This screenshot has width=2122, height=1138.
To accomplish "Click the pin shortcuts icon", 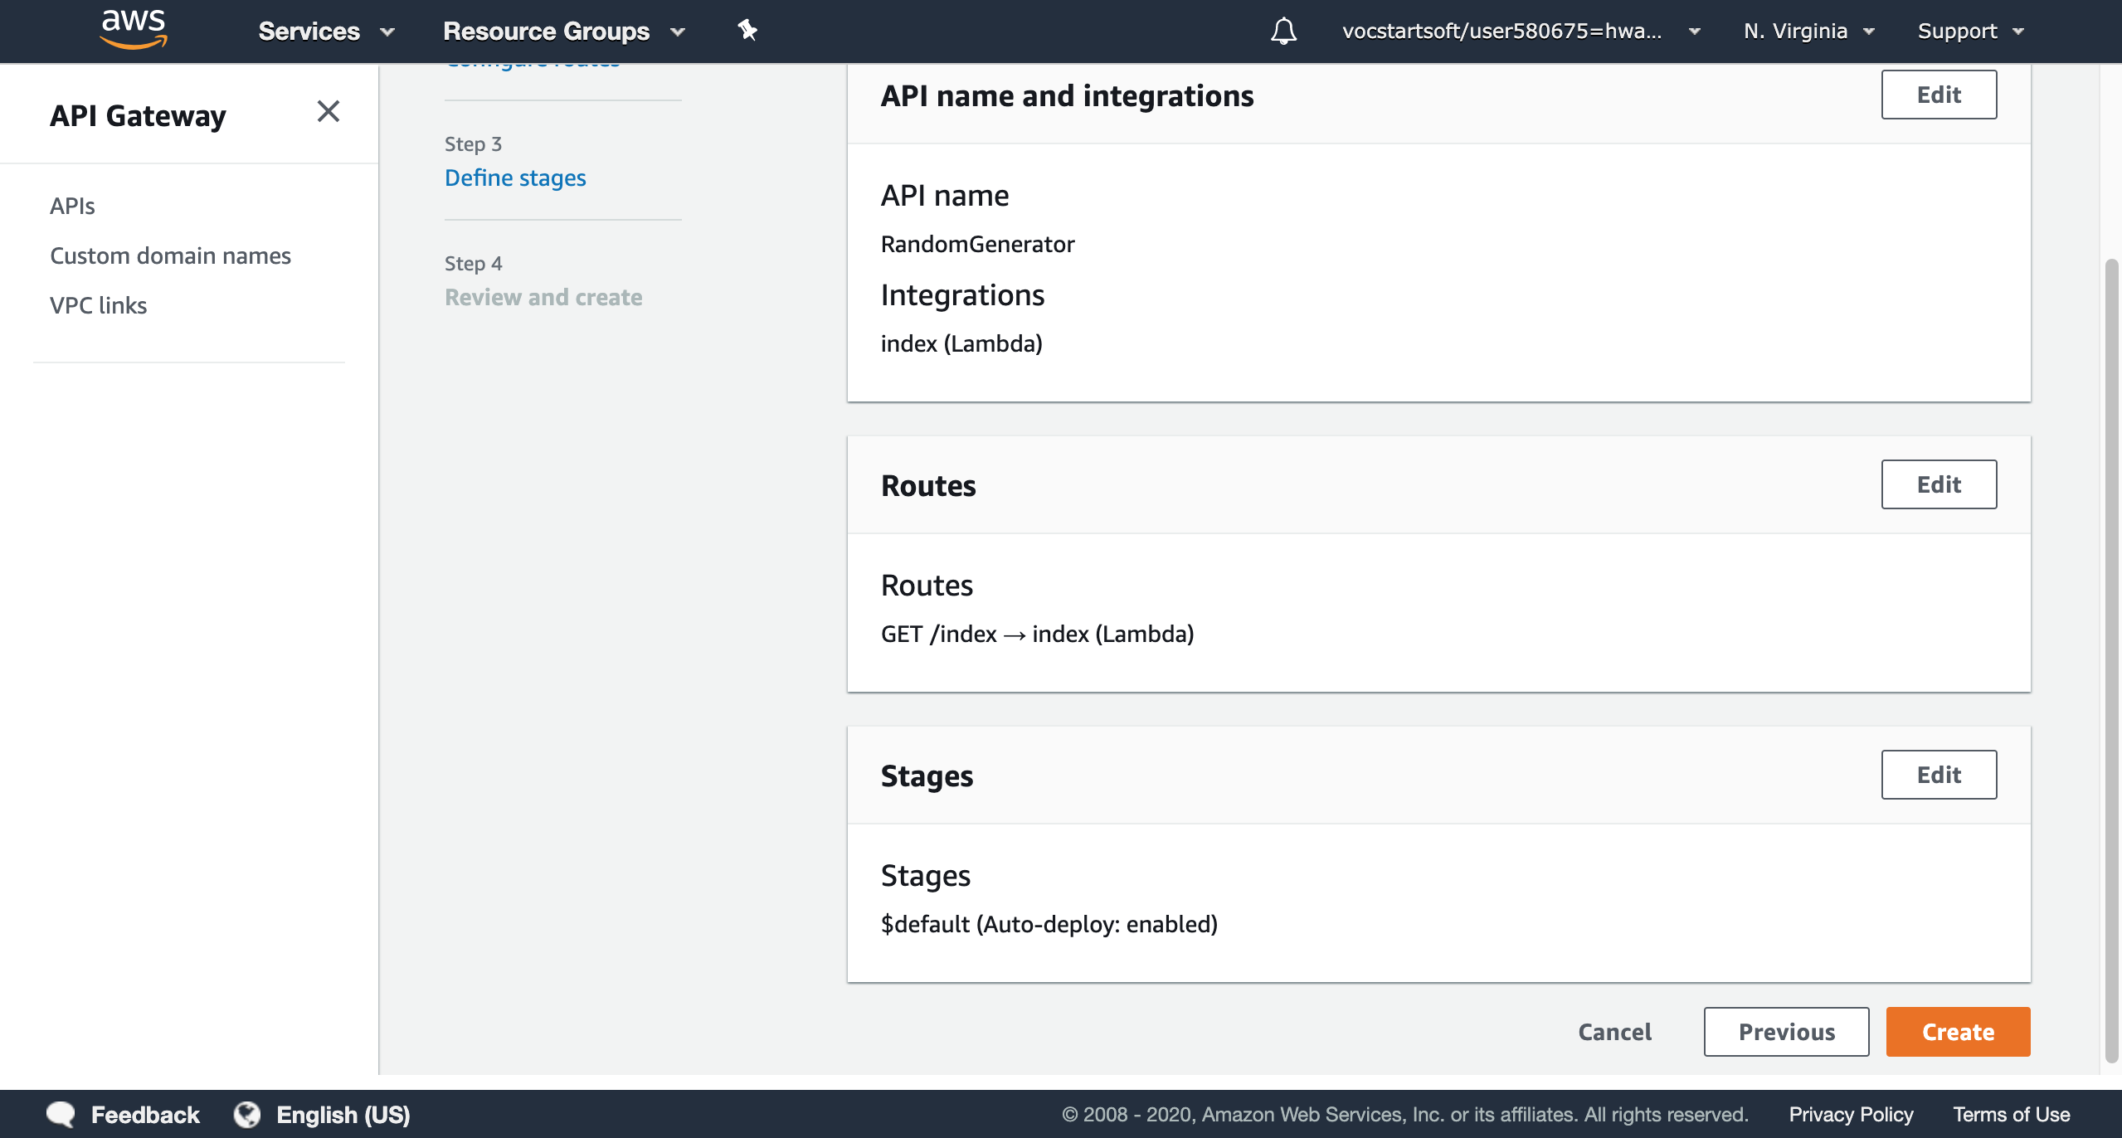I will 747,31.
